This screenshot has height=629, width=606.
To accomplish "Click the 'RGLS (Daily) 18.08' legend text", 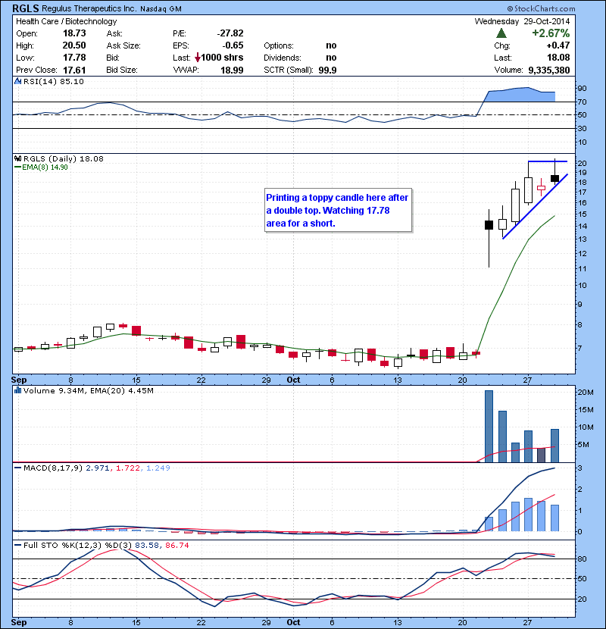I will click(64, 159).
